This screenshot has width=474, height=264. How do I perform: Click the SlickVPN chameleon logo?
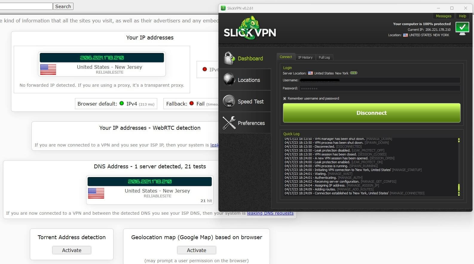coord(250,28)
